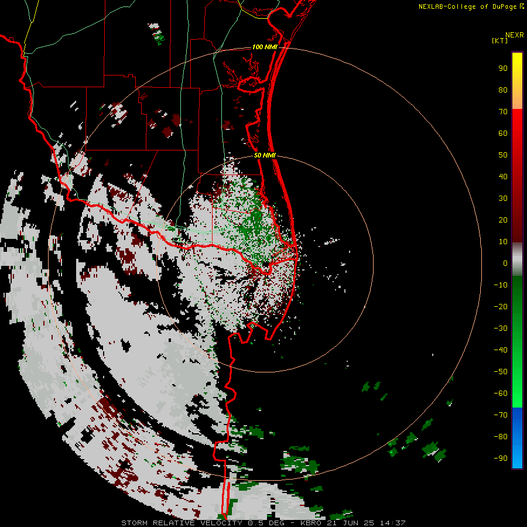Image resolution: width=527 pixels, height=527 pixels.
Task: Click the 30 value on the velocity scale
Action: 503,199
